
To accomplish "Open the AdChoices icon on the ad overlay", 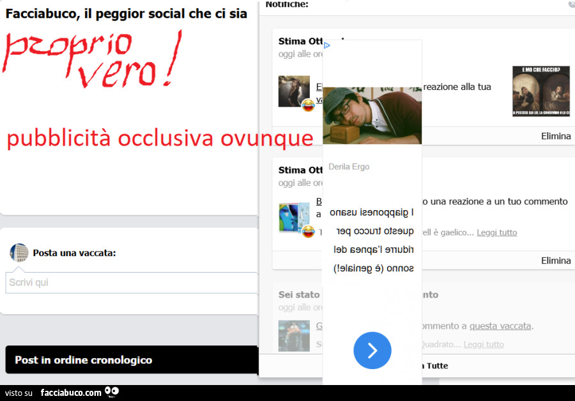I will point(327,45).
